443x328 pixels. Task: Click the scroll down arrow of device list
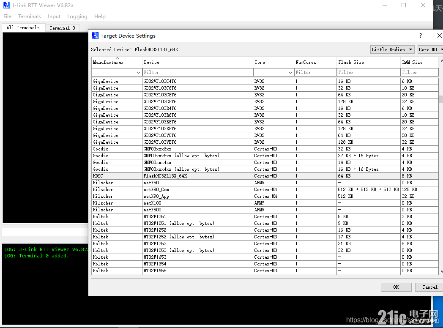[x=441, y=271]
